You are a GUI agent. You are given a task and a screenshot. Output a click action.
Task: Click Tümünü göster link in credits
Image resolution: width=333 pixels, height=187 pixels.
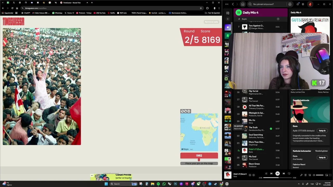click(x=321, y=151)
